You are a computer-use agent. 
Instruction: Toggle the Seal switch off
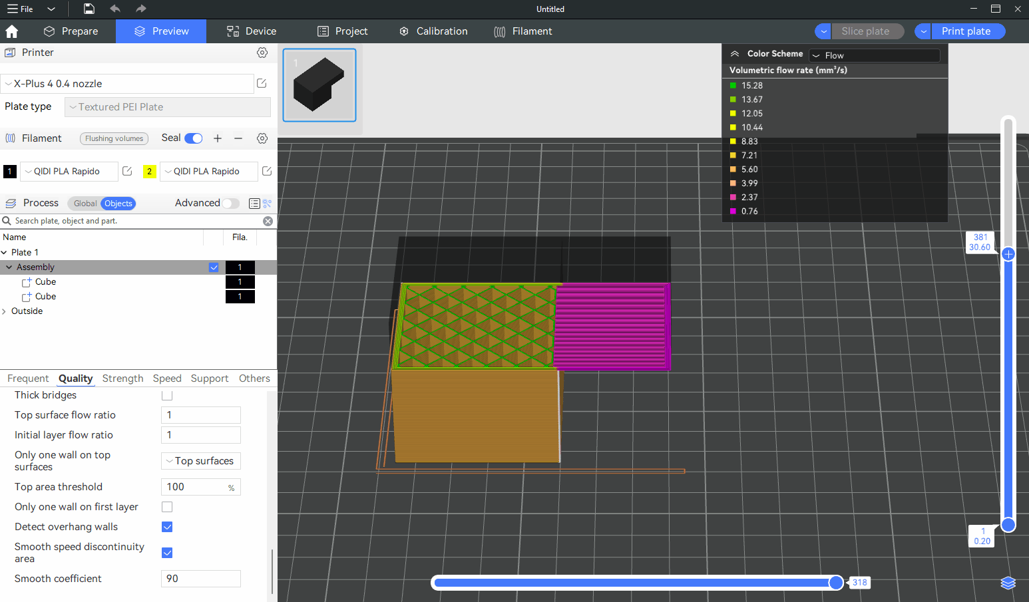pos(194,138)
